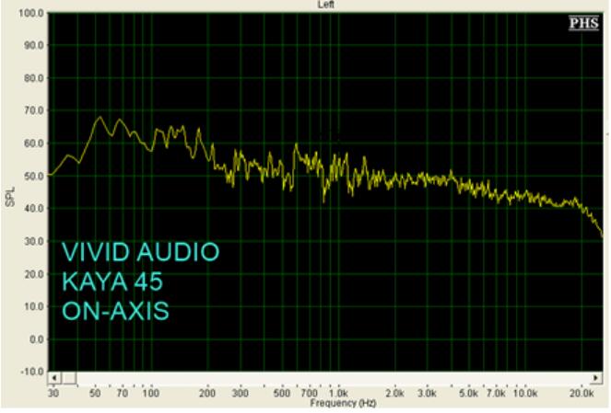Click the 50.0 value on the SPL axis
The image size is (611, 413).
(x=33, y=177)
